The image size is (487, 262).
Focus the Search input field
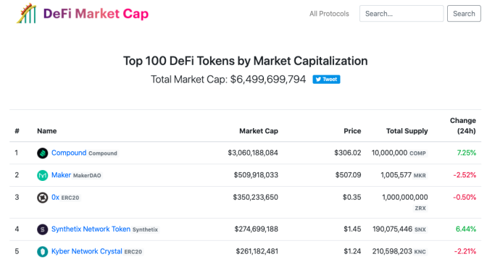coord(401,14)
